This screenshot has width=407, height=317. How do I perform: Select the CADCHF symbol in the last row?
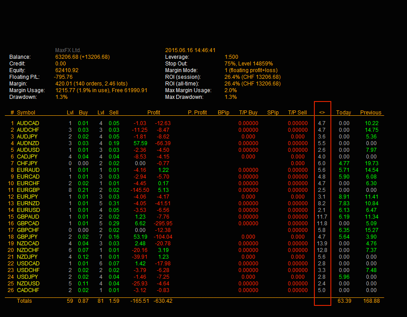28,290
